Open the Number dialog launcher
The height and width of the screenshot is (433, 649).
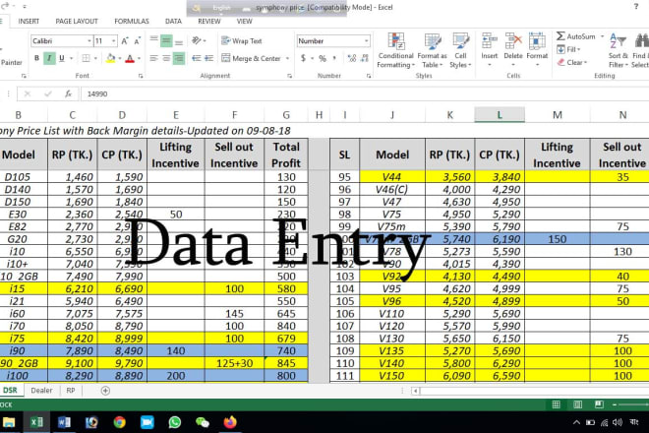tap(369, 76)
